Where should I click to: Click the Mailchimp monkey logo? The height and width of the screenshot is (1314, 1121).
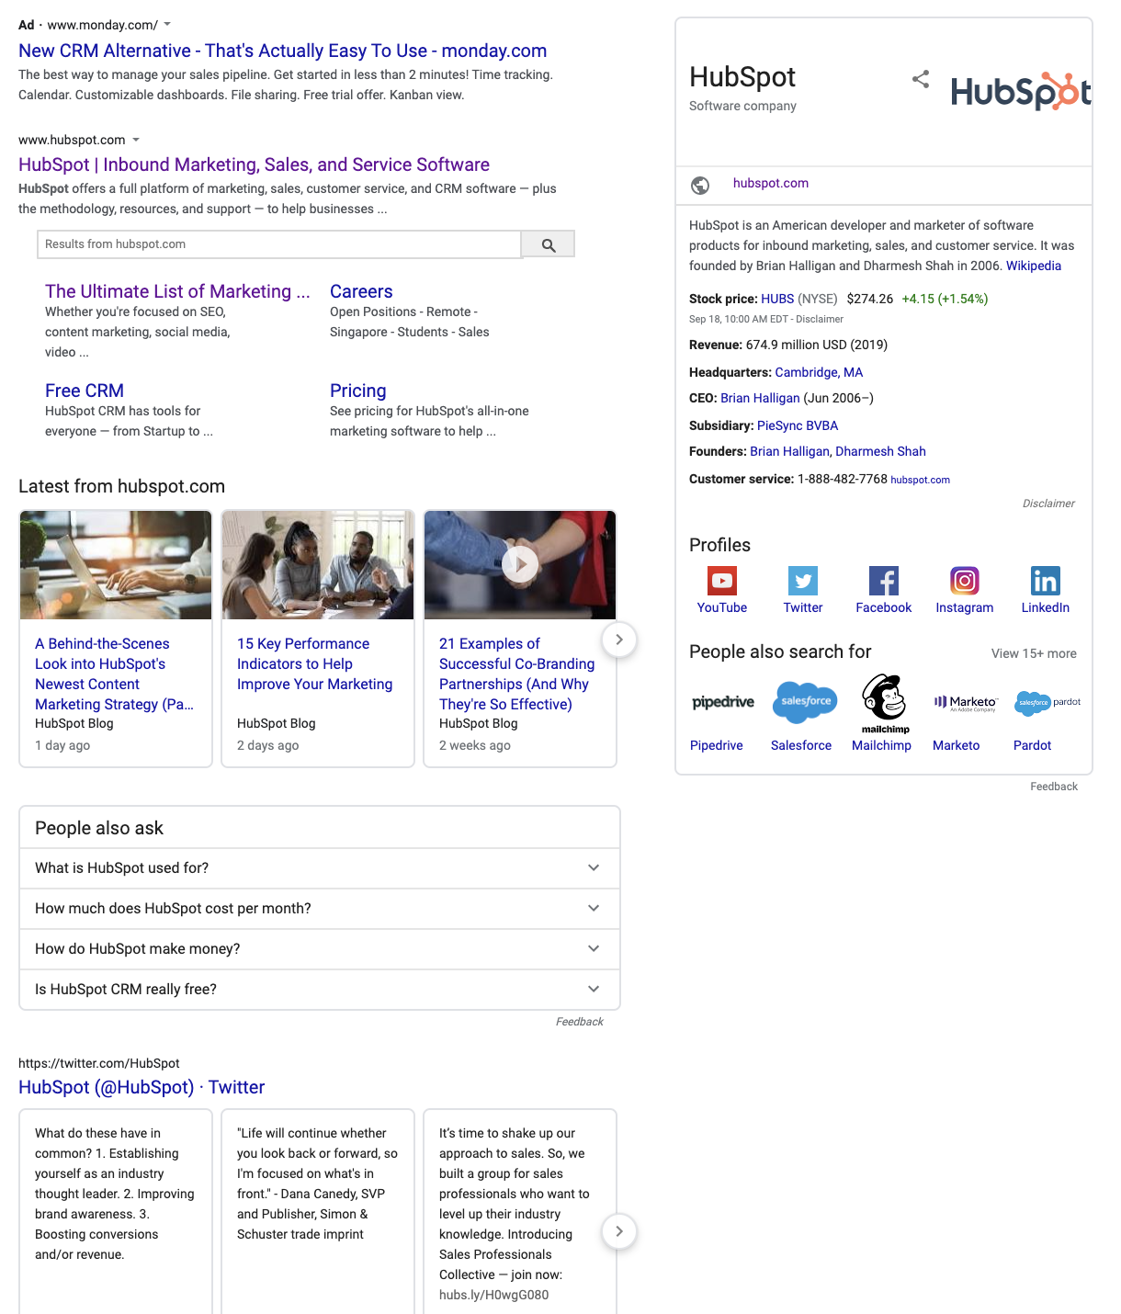point(886,704)
